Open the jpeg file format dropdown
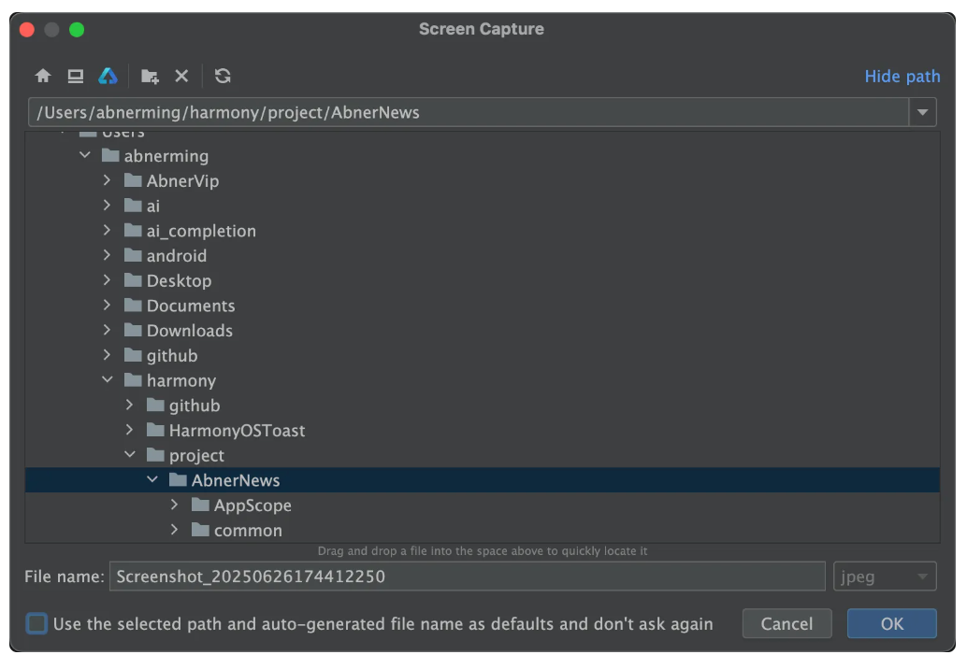This screenshot has height=669, width=967. [x=884, y=576]
